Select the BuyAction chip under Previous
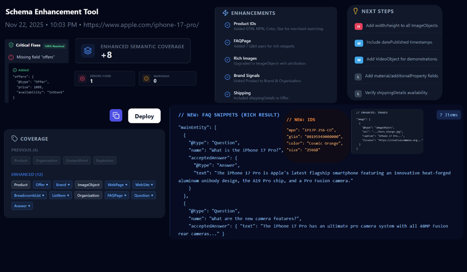The image size is (467, 272). pyautogui.click(x=105, y=160)
